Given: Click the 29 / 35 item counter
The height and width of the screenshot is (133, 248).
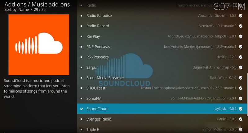Looking at the screenshot, I should (40, 10).
